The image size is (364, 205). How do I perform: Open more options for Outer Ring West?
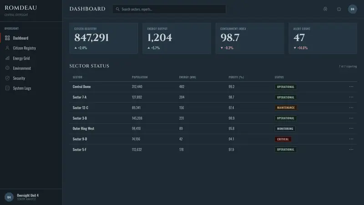pos(351,128)
